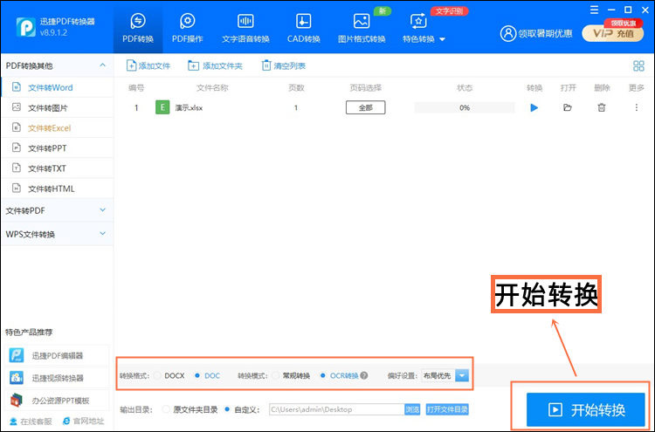Screen dimensions: 655x432
Task: Expand the WPS文件转换 section
Action: pos(103,234)
